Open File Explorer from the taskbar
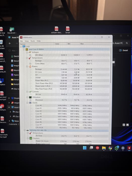The width and height of the screenshot is (132, 176). coord(104,148)
